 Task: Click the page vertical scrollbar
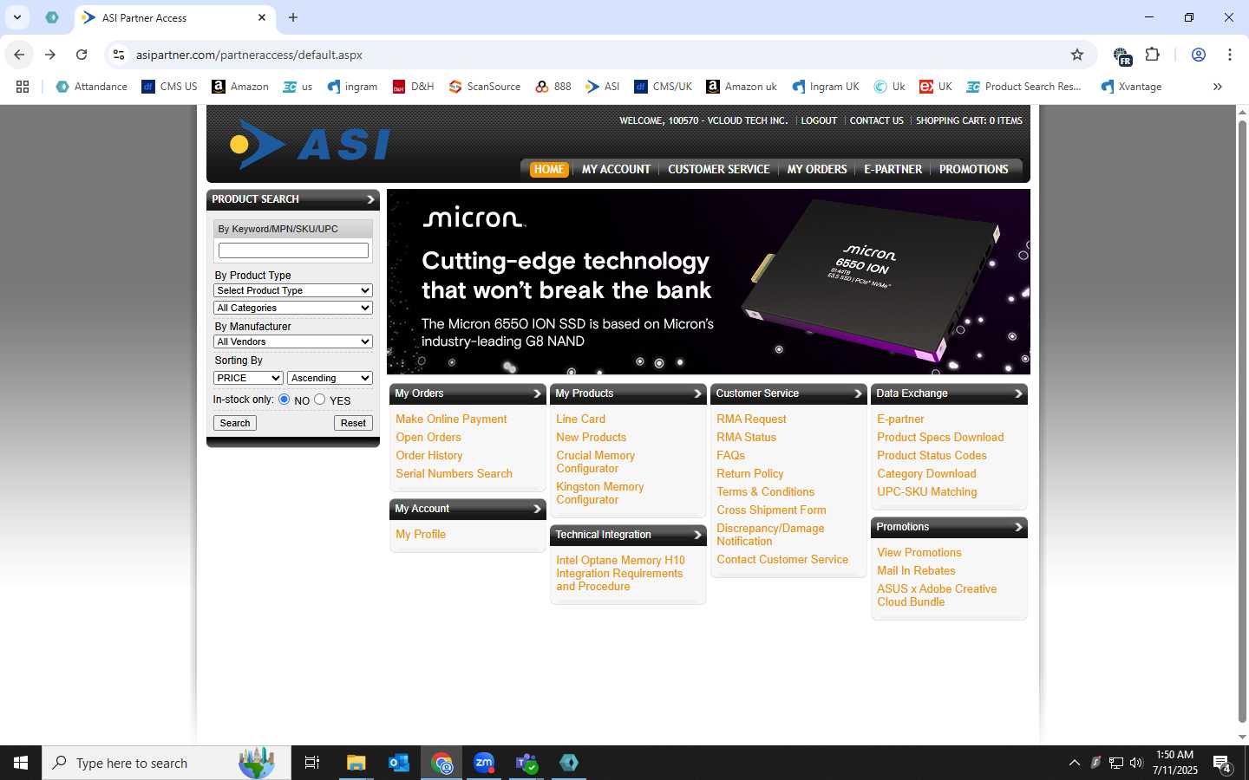(1242, 422)
